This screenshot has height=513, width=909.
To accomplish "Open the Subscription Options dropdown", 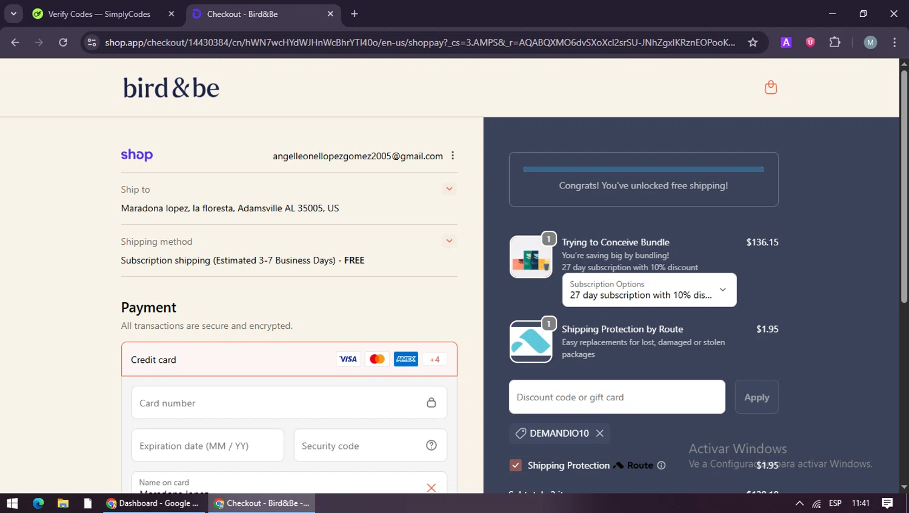I will pos(649,290).
